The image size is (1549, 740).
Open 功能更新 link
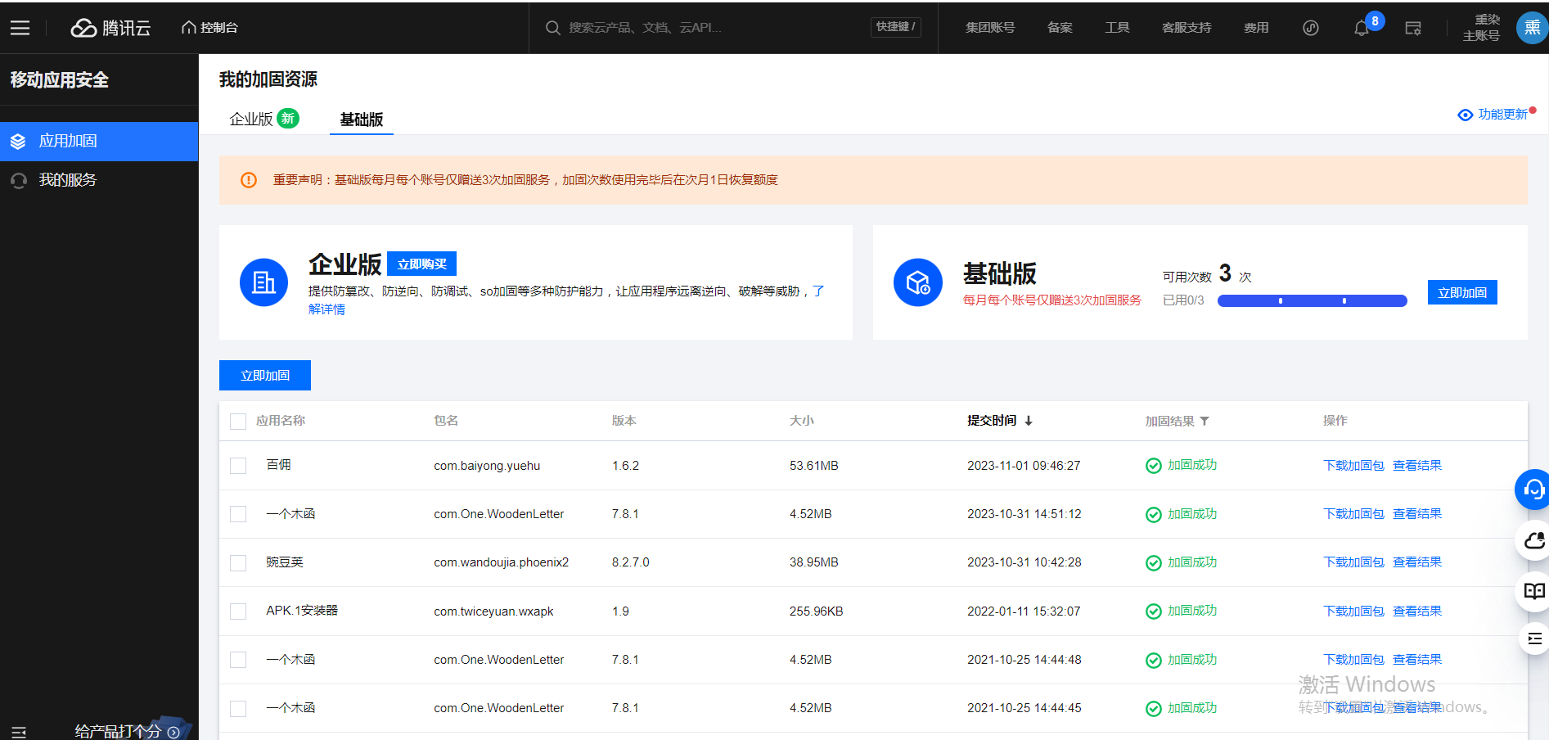(x=1503, y=115)
